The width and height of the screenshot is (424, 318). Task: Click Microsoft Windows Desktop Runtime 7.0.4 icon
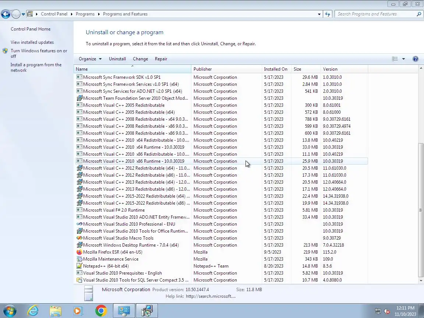tap(79, 245)
